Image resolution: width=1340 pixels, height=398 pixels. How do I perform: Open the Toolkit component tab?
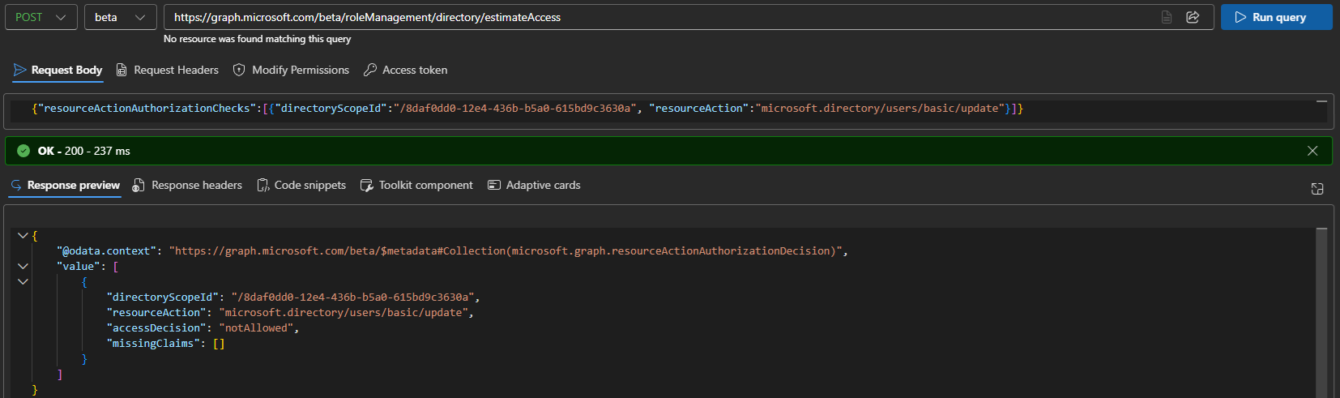tap(416, 186)
